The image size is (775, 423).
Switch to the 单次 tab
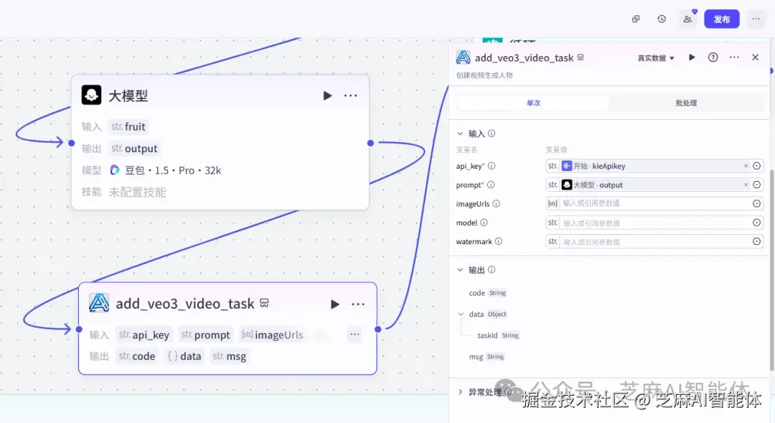[x=533, y=103]
